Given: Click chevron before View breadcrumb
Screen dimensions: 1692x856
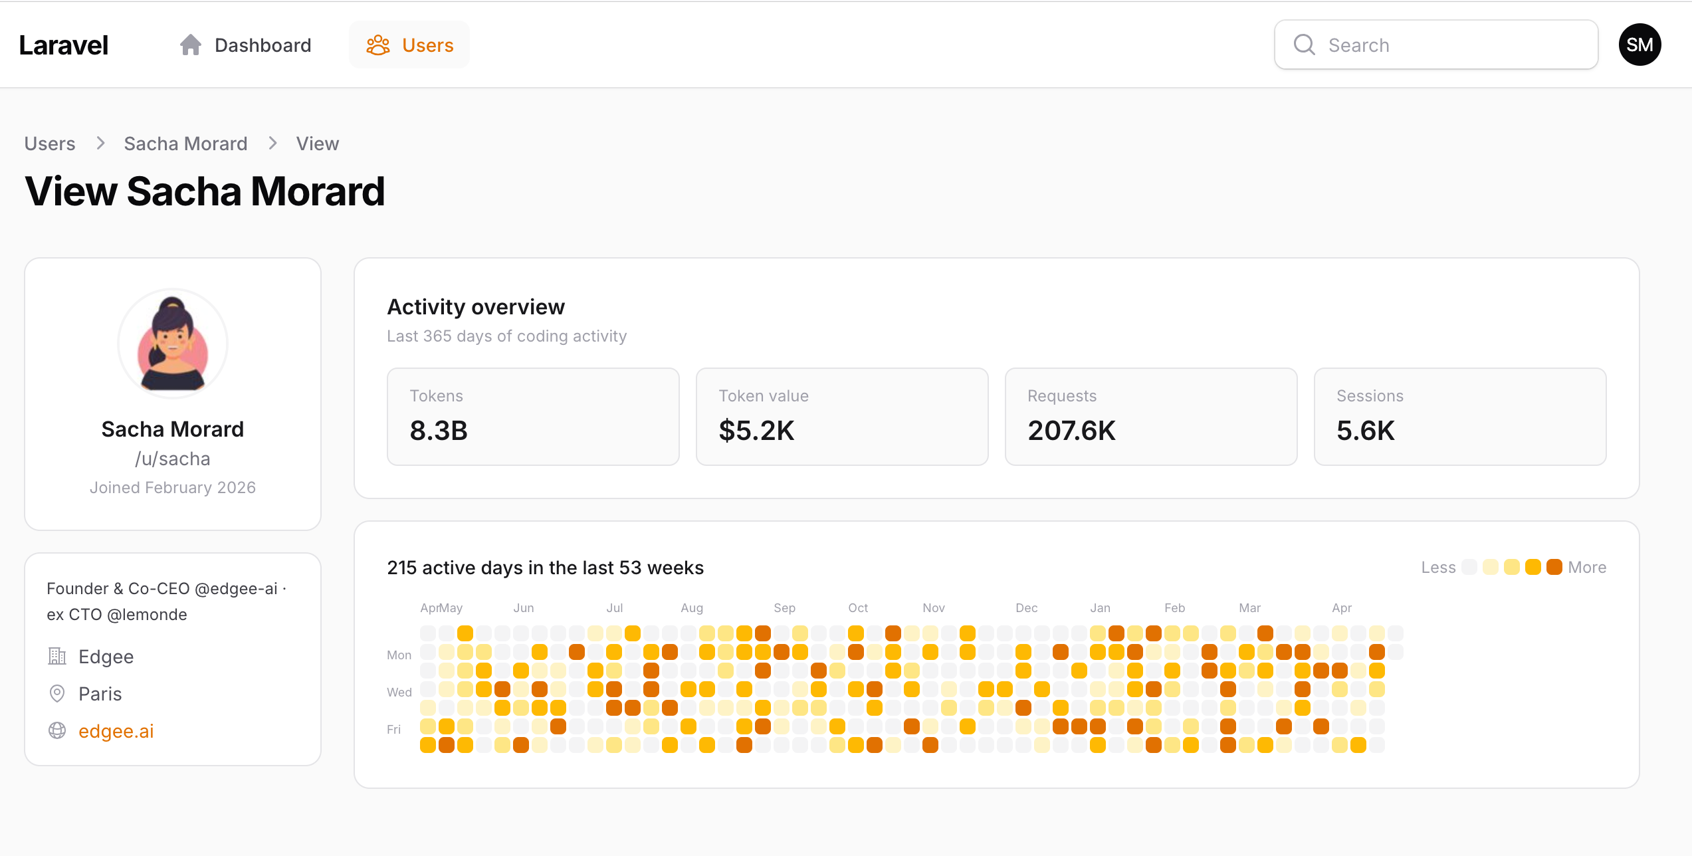Looking at the screenshot, I should point(272,144).
